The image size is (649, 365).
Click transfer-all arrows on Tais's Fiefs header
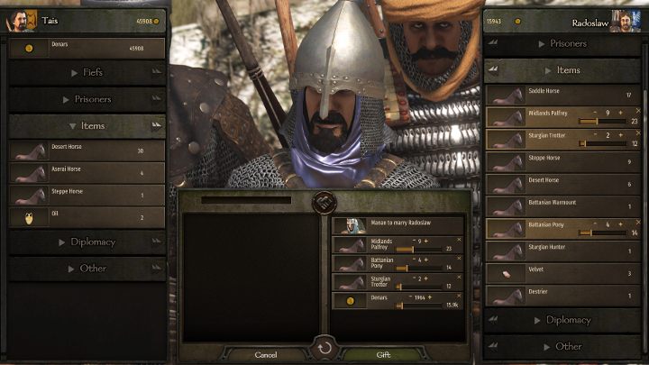pos(156,71)
